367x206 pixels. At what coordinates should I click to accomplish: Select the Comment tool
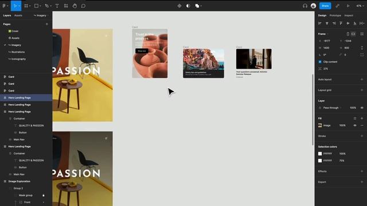83,6
